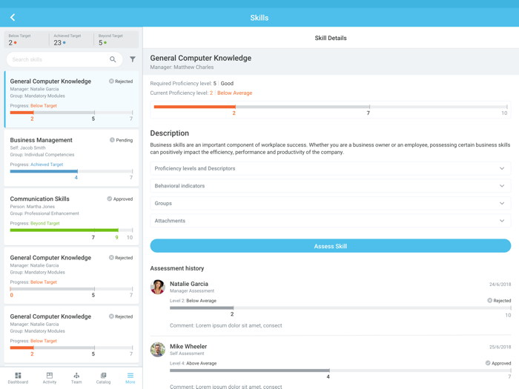The width and height of the screenshot is (519, 389).
Task: Click 'Manager: Matthew Charles' text
Action: click(182, 67)
